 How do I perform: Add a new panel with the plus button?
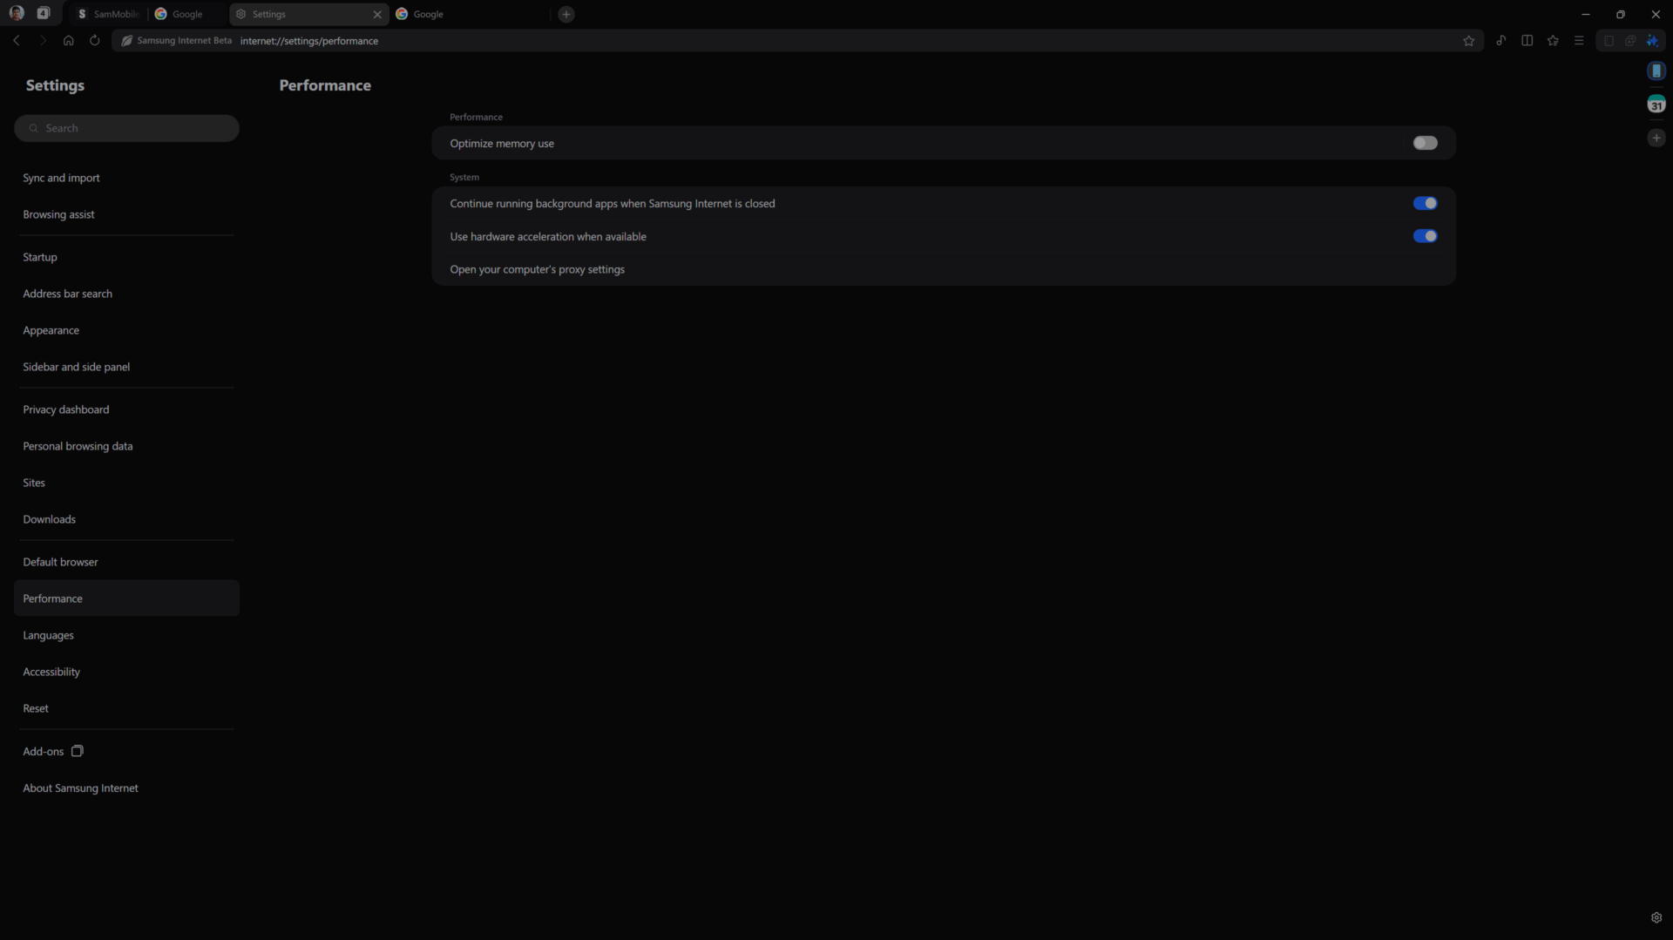click(x=1656, y=138)
